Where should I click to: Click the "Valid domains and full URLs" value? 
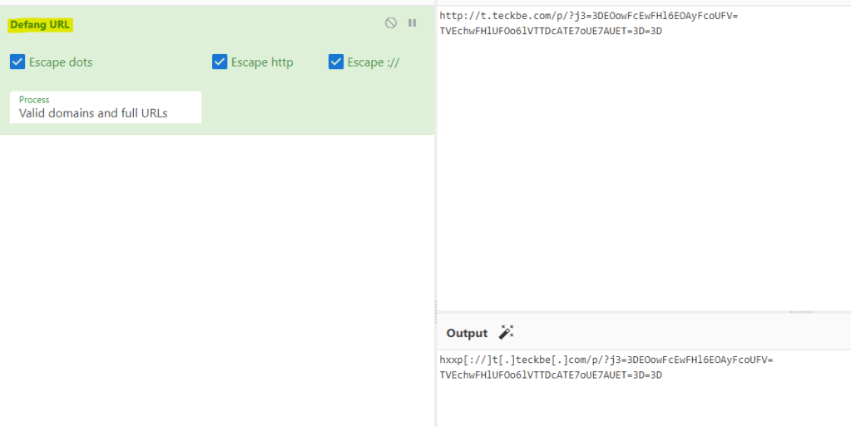(x=93, y=113)
